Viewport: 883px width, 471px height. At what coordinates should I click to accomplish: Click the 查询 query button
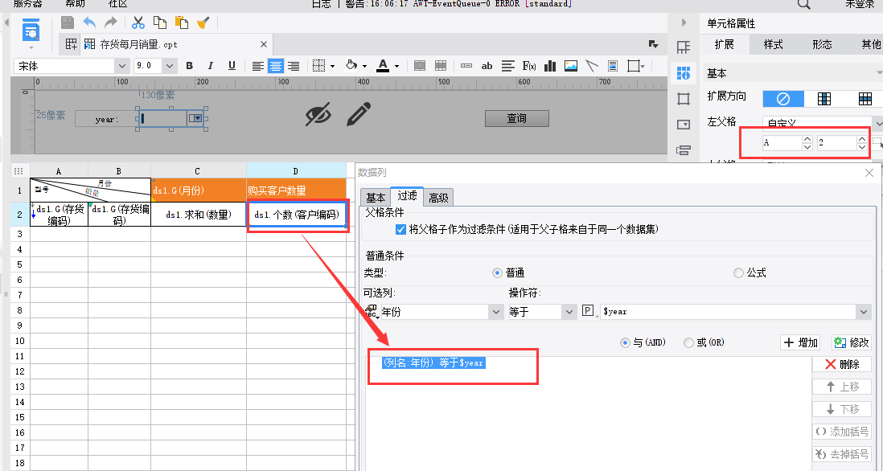click(516, 118)
